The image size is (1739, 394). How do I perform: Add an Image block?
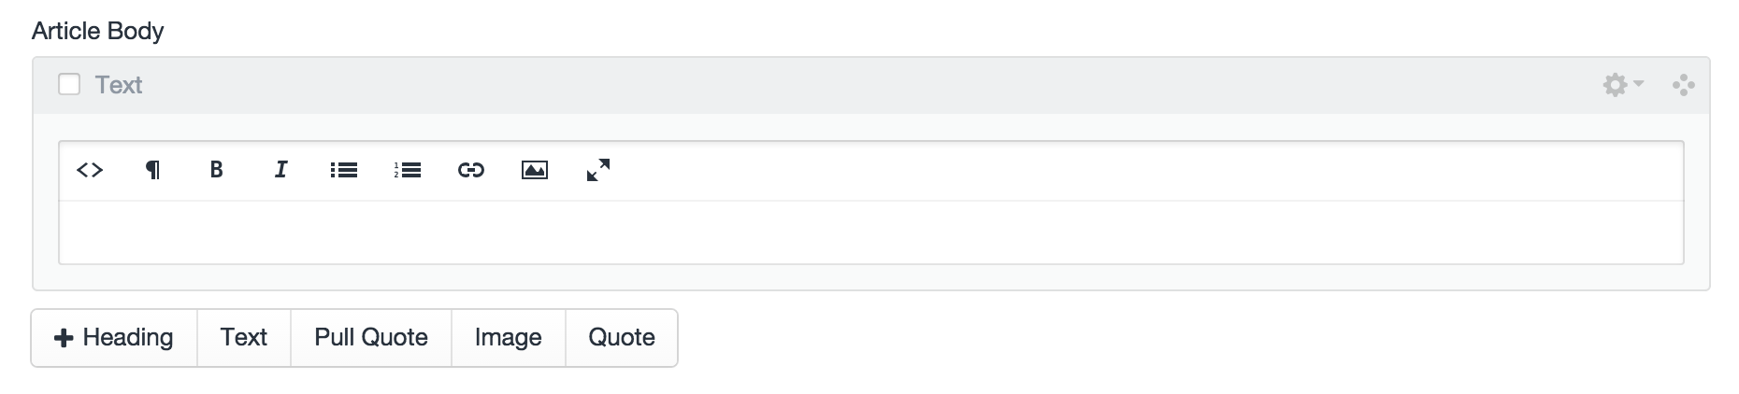click(509, 338)
